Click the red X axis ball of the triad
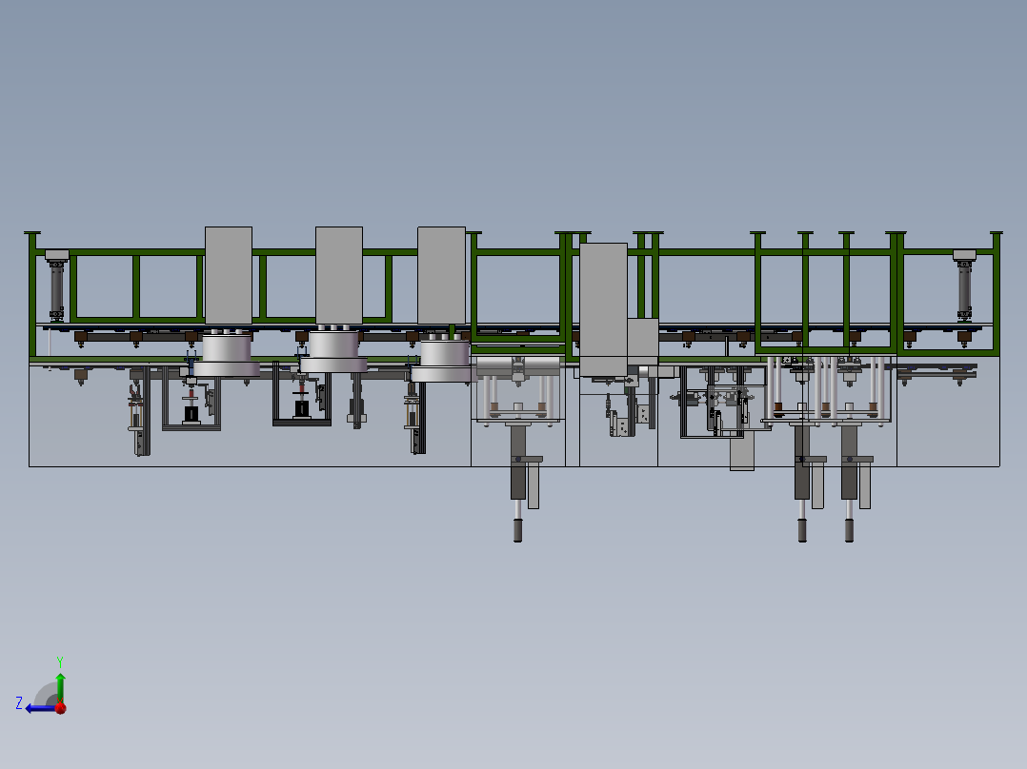The width and height of the screenshot is (1027, 769). point(61,707)
